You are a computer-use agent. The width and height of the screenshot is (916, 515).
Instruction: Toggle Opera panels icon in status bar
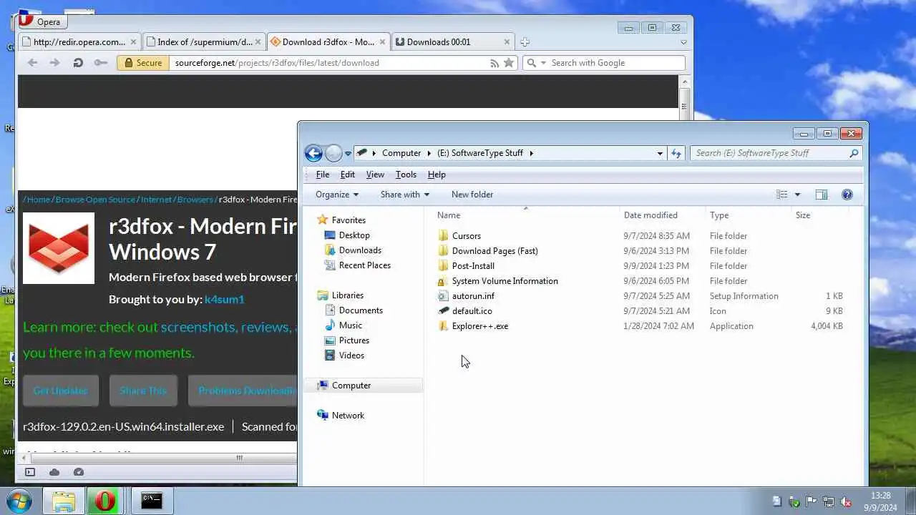tap(30, 472)
